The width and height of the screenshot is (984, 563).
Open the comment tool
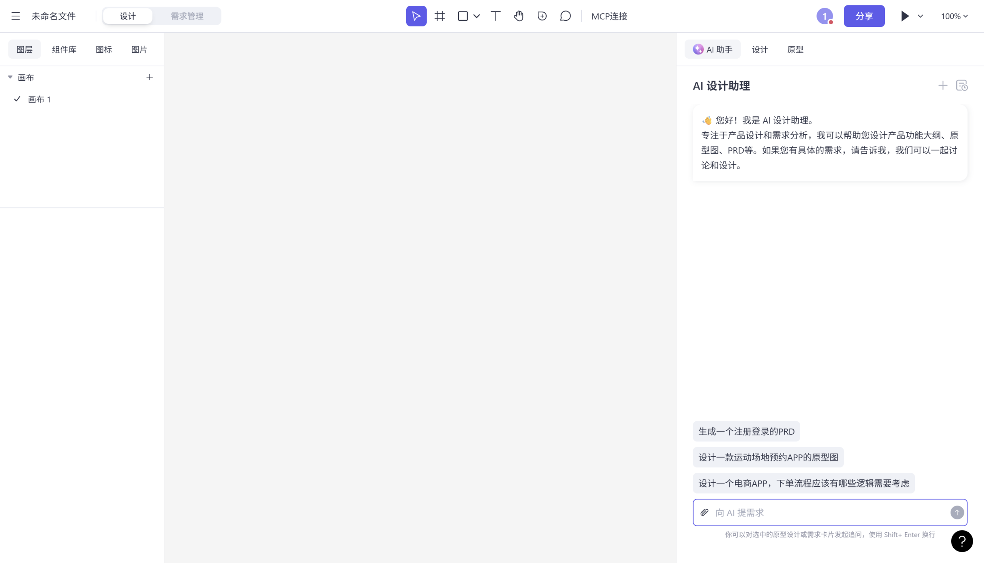pos(565,16)
